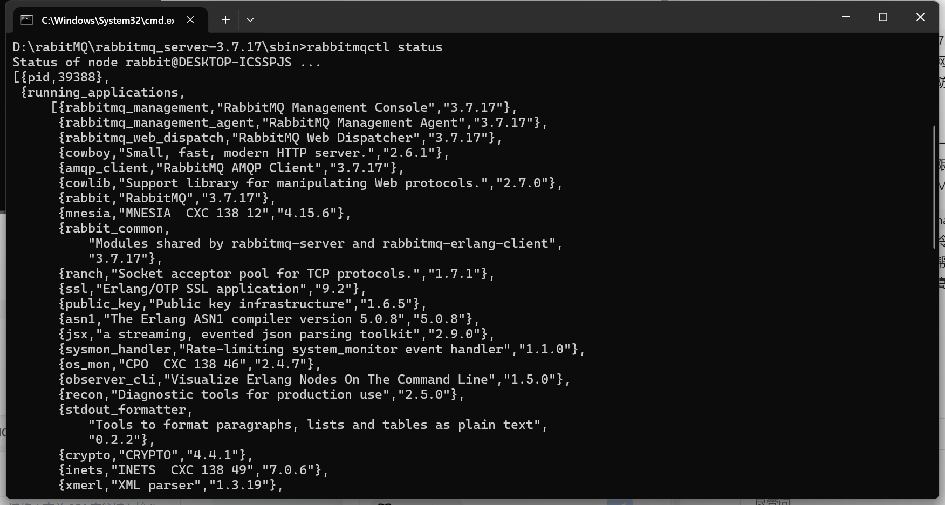Image resolution: width=945 pixels, height=505 pixels.
Task: Open the new tab dropdown menu
Action: pyautogui.click(x=250, y=19)
